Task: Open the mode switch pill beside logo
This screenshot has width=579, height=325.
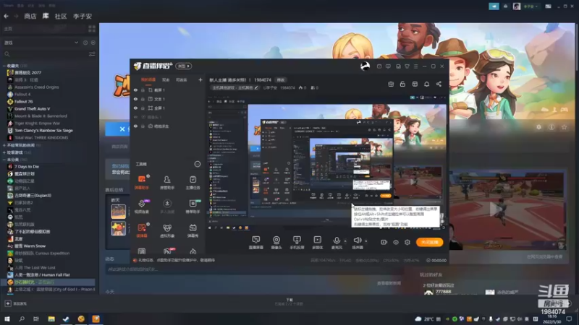Action: [184, 66]
